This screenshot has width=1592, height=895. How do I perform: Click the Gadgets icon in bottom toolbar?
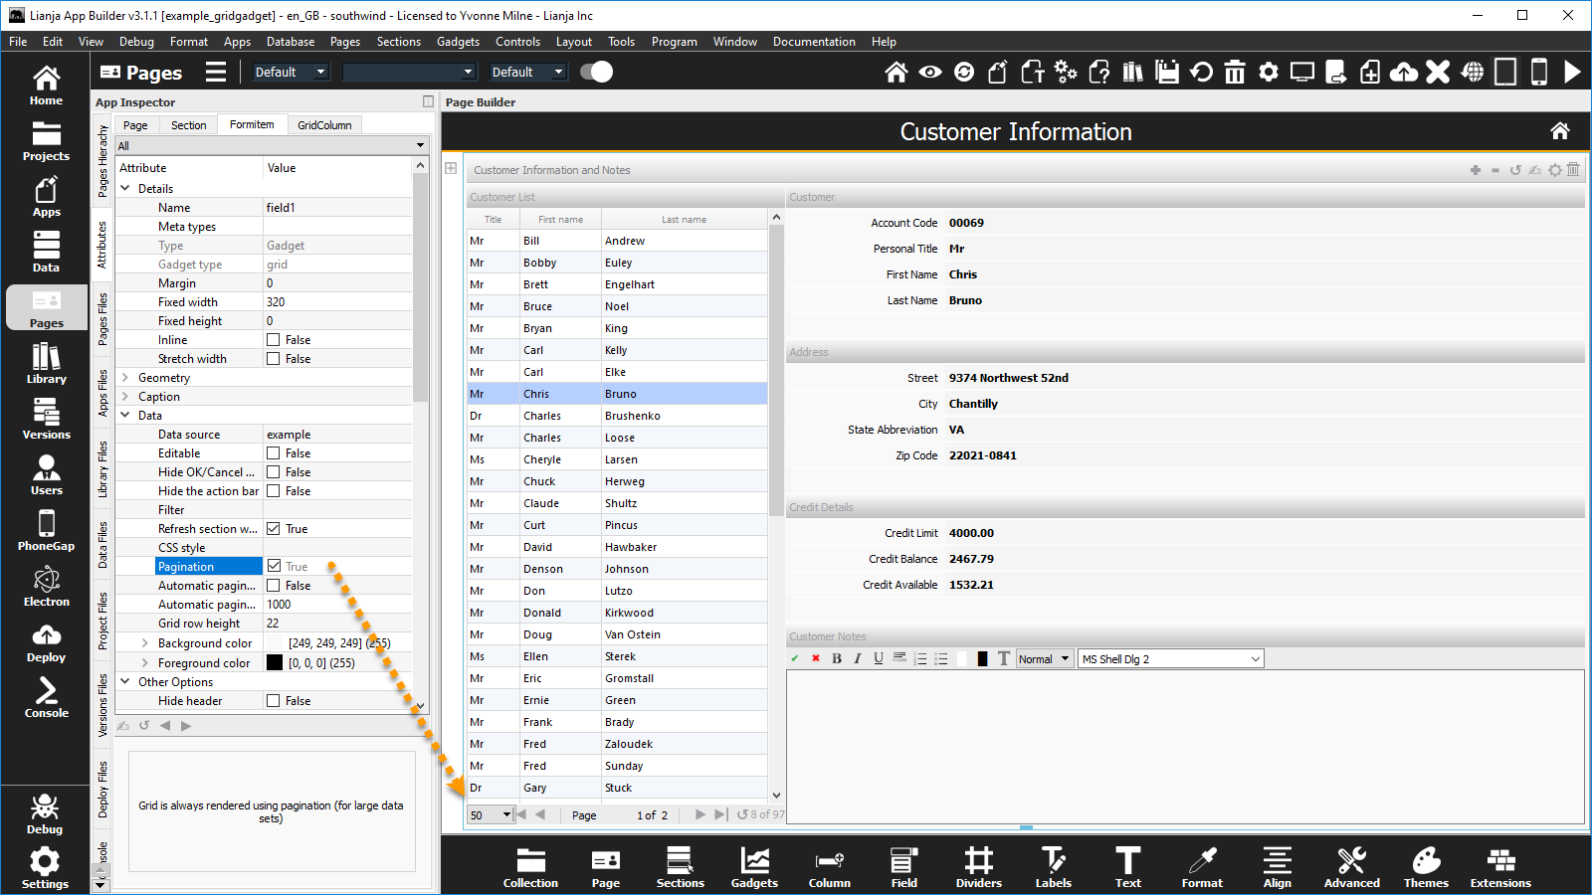[754, 866]
